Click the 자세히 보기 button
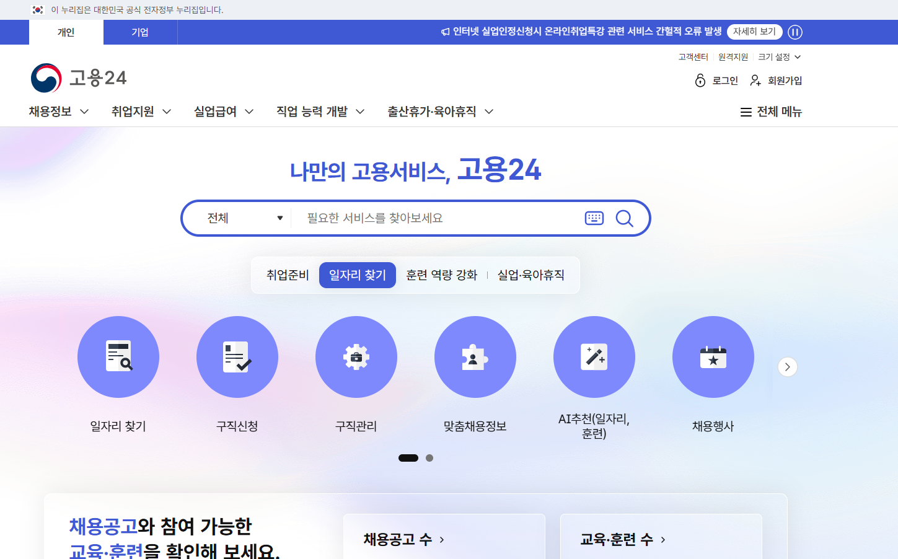The width and height of the screenshot is (898, 559). pos(754,32)
